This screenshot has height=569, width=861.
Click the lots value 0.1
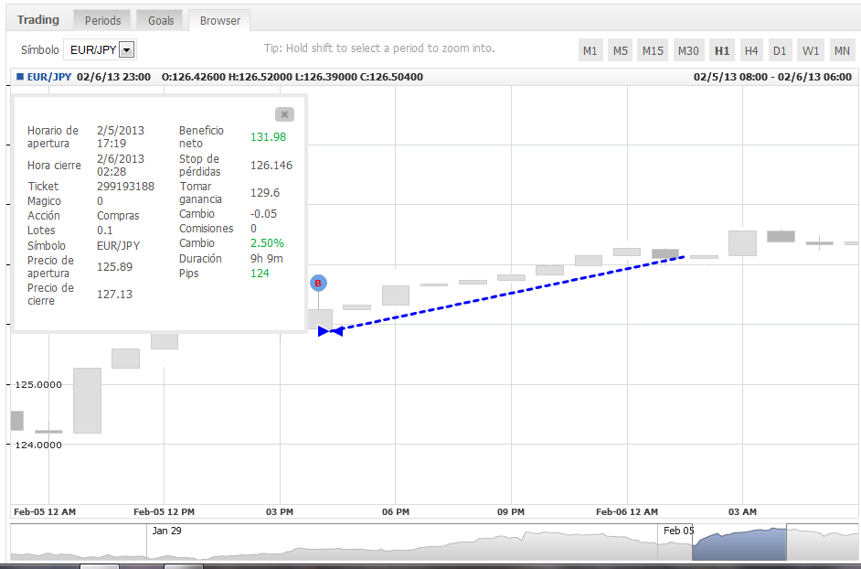pos(104,231)
